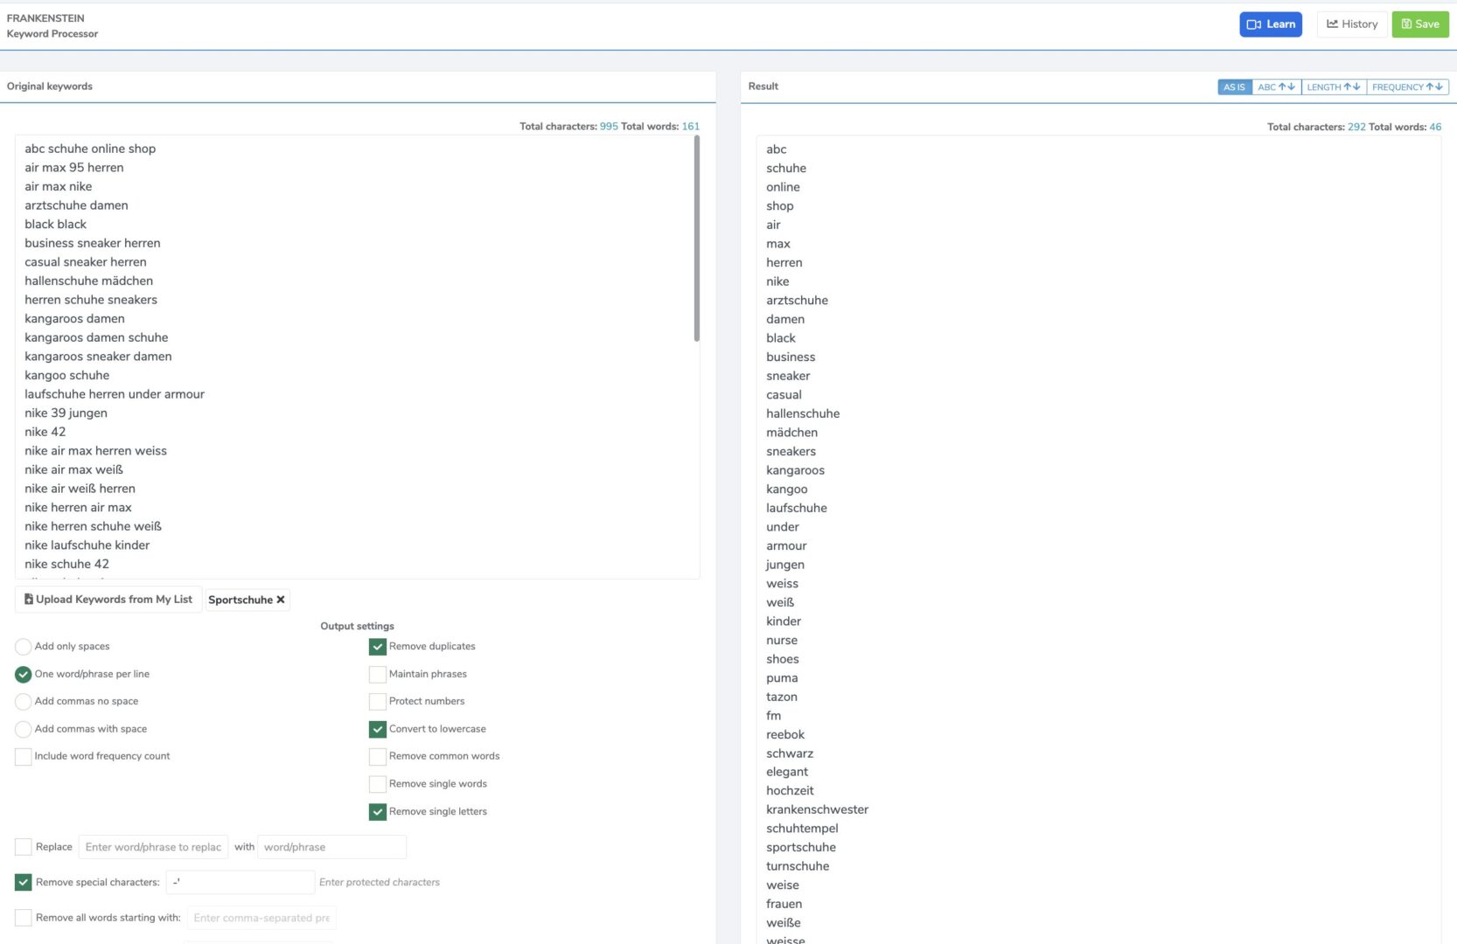The width and height of the screenshot is (1457, 944).
Task: Disable Remove single letters checkbox
Action: tap(378, 812)
